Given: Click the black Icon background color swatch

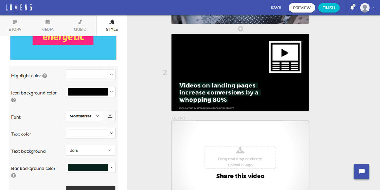Looking at the screenshot, I should pos(88,92).
